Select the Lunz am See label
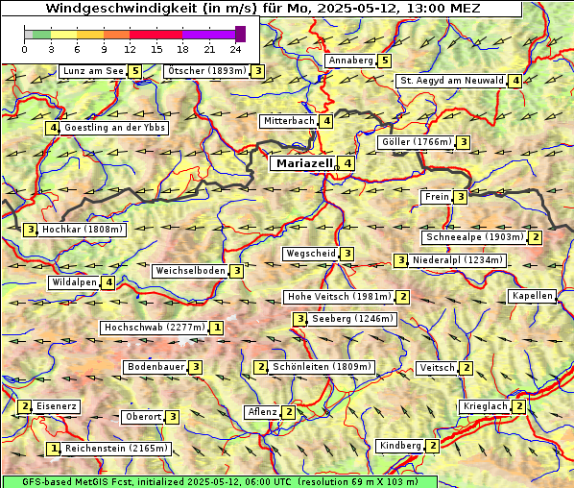This screenshot has width=574, height=488. (93, 71)
